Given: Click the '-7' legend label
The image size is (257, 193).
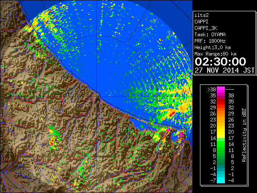Looking at the screenshot, I should pos(213,181).
